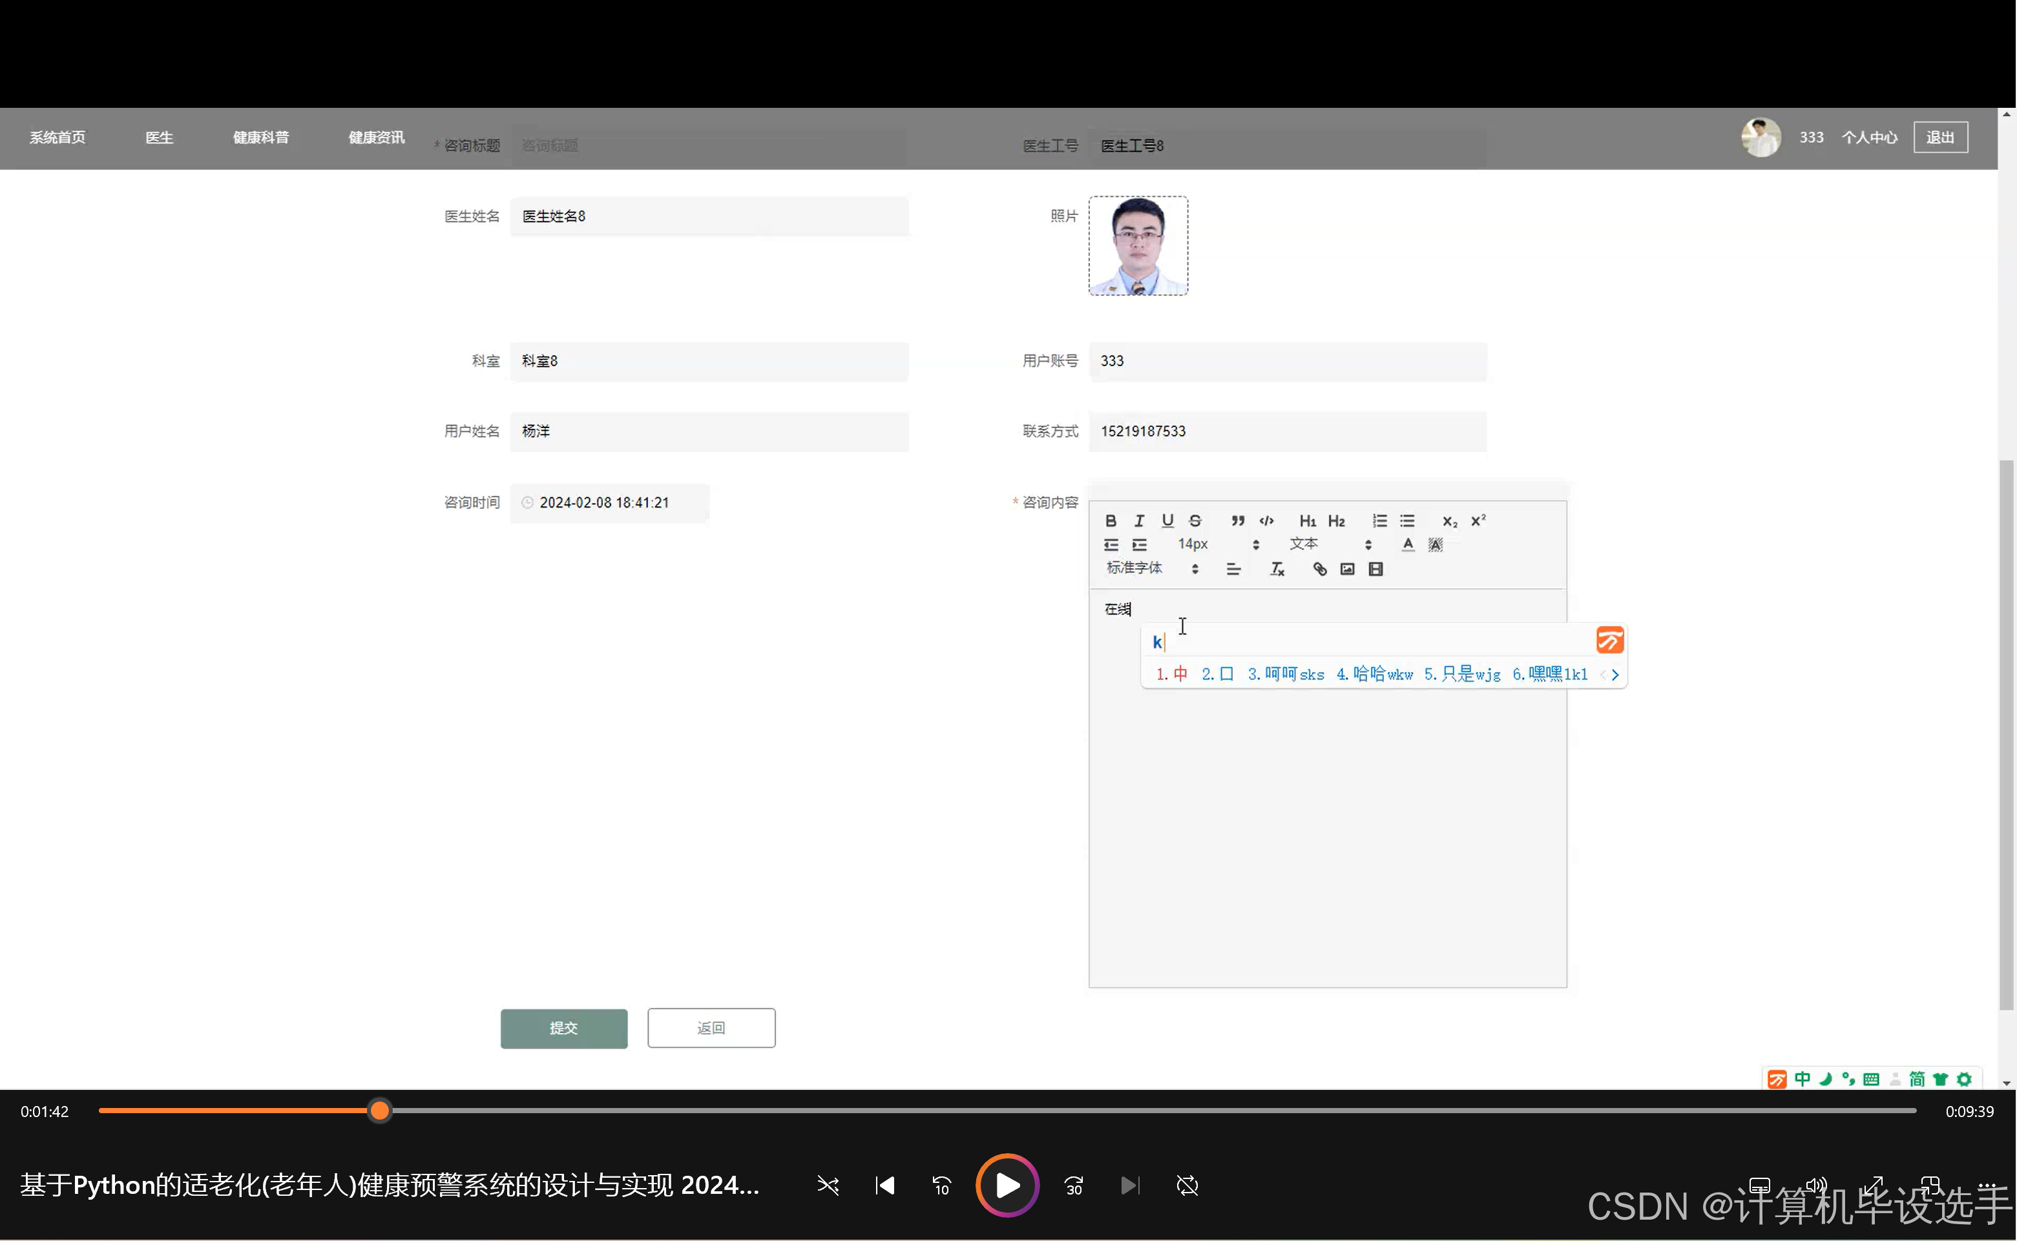This screenshot has width=2017, height=1241.
Task: Click the 医生姓名 field
Action: pyautogui.click(x=709, y=216)
